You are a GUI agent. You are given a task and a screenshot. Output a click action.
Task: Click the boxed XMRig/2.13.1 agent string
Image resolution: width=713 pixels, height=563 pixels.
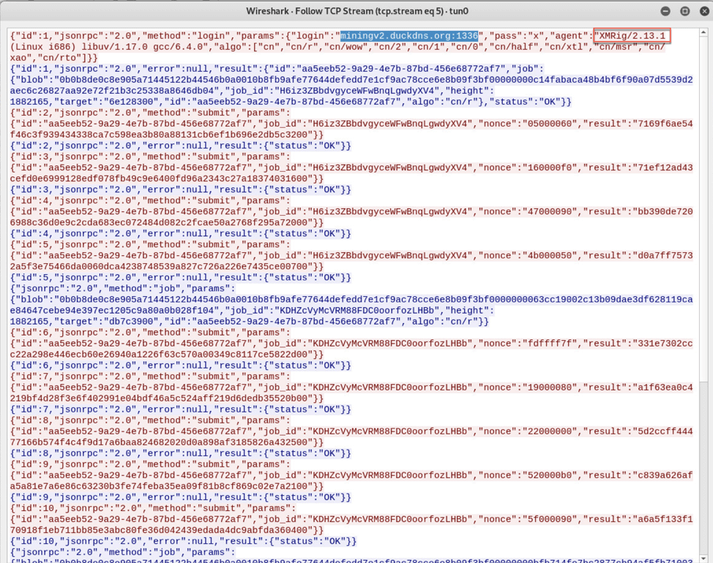pos(632,36)
